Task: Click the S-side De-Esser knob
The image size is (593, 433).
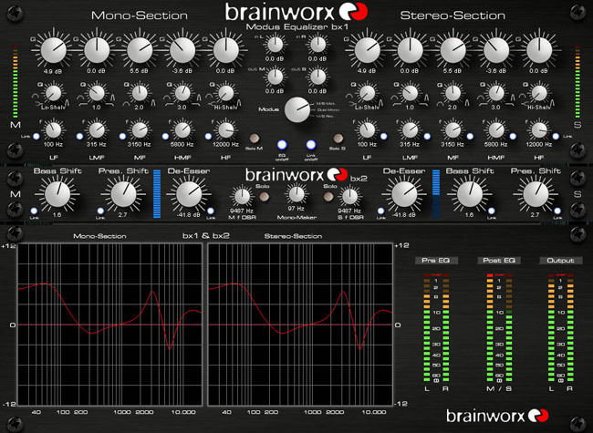Action: pos(404,194)
